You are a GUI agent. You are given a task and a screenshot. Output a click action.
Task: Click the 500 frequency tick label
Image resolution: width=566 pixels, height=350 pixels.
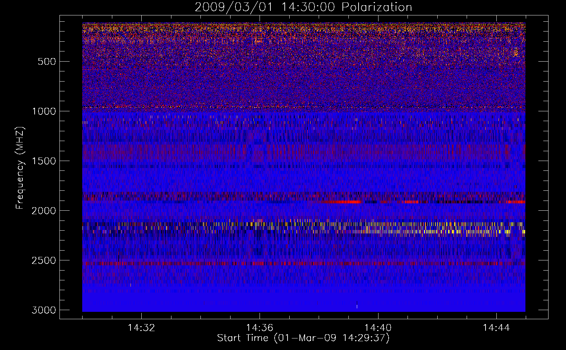(x=47, y=62)
